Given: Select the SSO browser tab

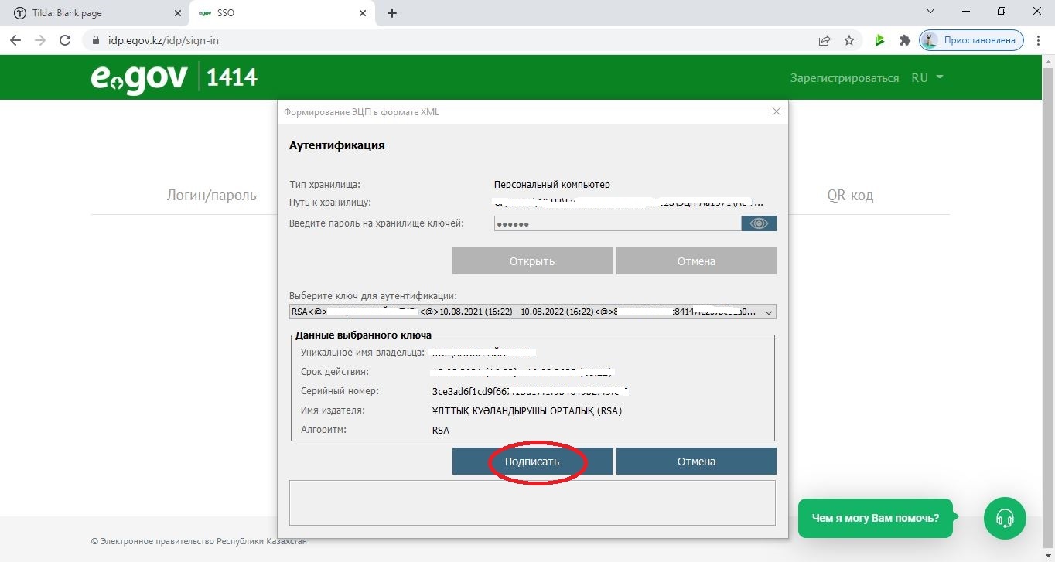Looking at the screenshot, I should (282, 13).
